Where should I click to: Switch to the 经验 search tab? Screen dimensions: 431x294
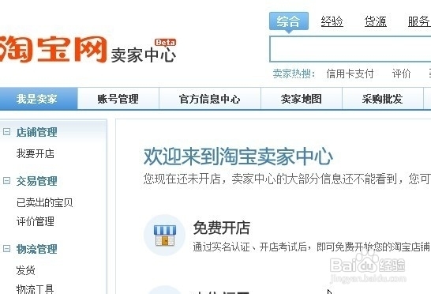pyautogui.click(x=332, y=21)
